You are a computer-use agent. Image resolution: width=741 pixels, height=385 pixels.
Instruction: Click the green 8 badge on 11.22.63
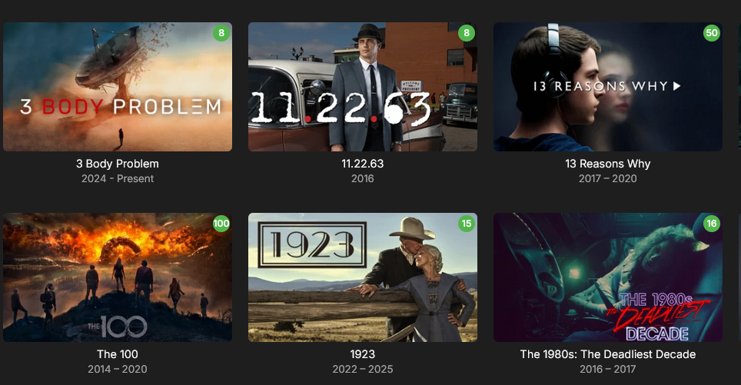tap(467, 33)
